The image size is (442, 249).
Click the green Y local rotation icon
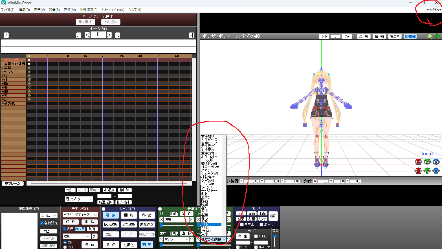coord(427,162)
